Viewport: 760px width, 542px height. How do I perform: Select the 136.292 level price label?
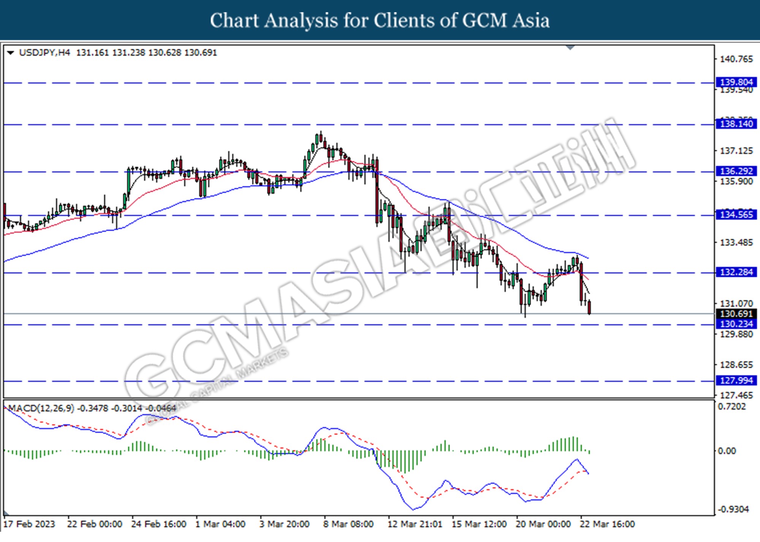pos(736,171)
